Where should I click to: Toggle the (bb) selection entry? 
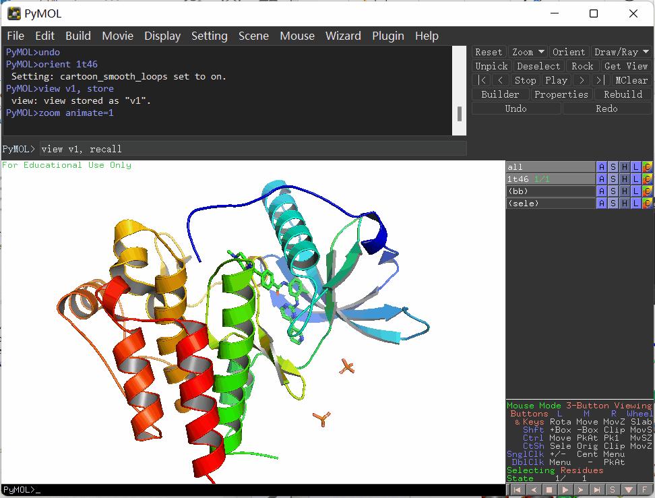(x=550, y=191)
